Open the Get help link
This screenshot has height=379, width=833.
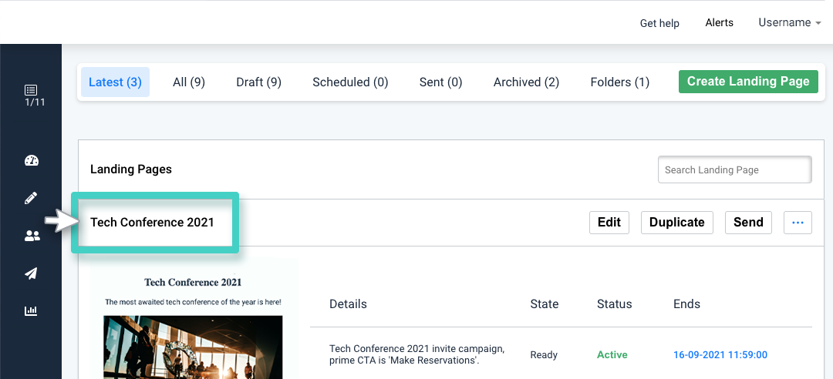point(659,23)
